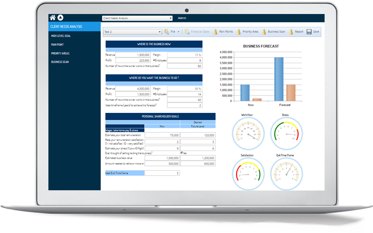Go to Priority Areas in sidebar
Viewport: 373px width, 233px height.
click(60, 53)
